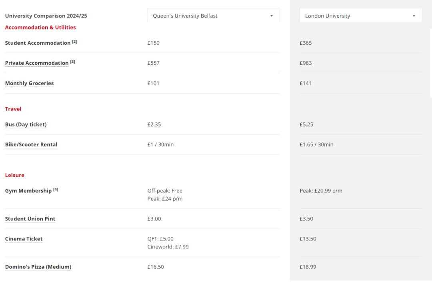The width and height of the screenshot is (432, 282).
Task: Click the Gym Membership label
Action: [x=28, y=191]
